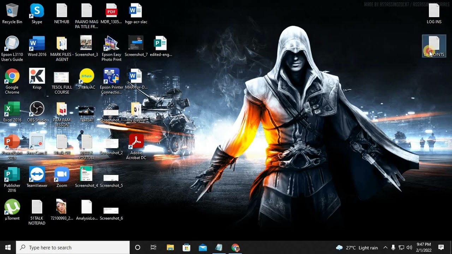
Task: Select Epson L3110 User's Guide shortcut
Action: pos(12,49)
